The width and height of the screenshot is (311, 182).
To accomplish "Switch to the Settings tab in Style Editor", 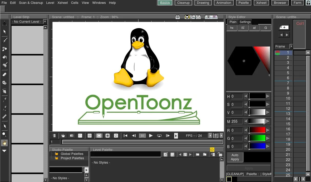I will (x=245, y=22).
